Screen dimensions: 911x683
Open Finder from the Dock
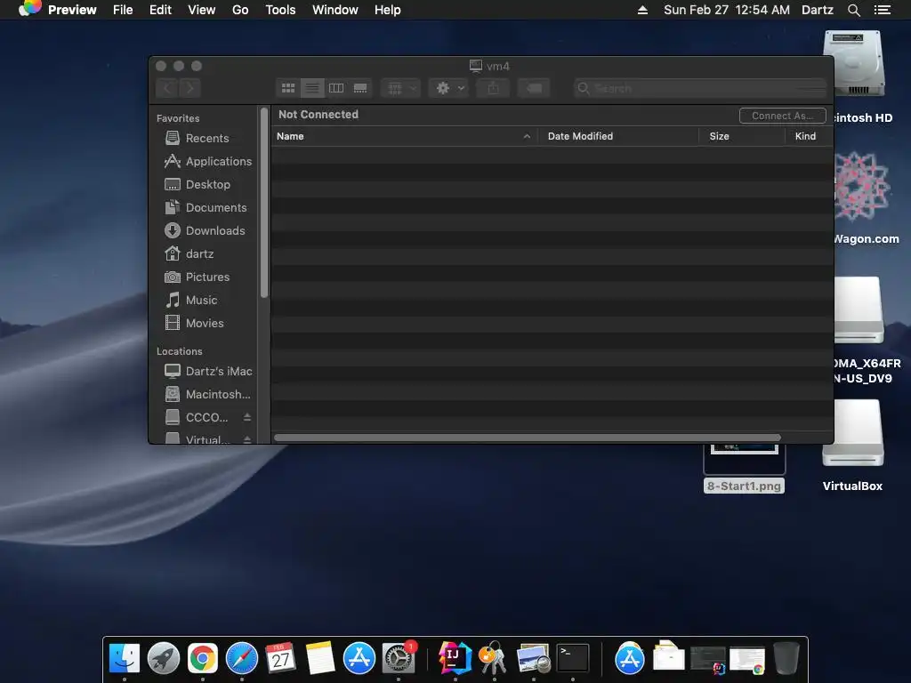[x=125, y=658]
